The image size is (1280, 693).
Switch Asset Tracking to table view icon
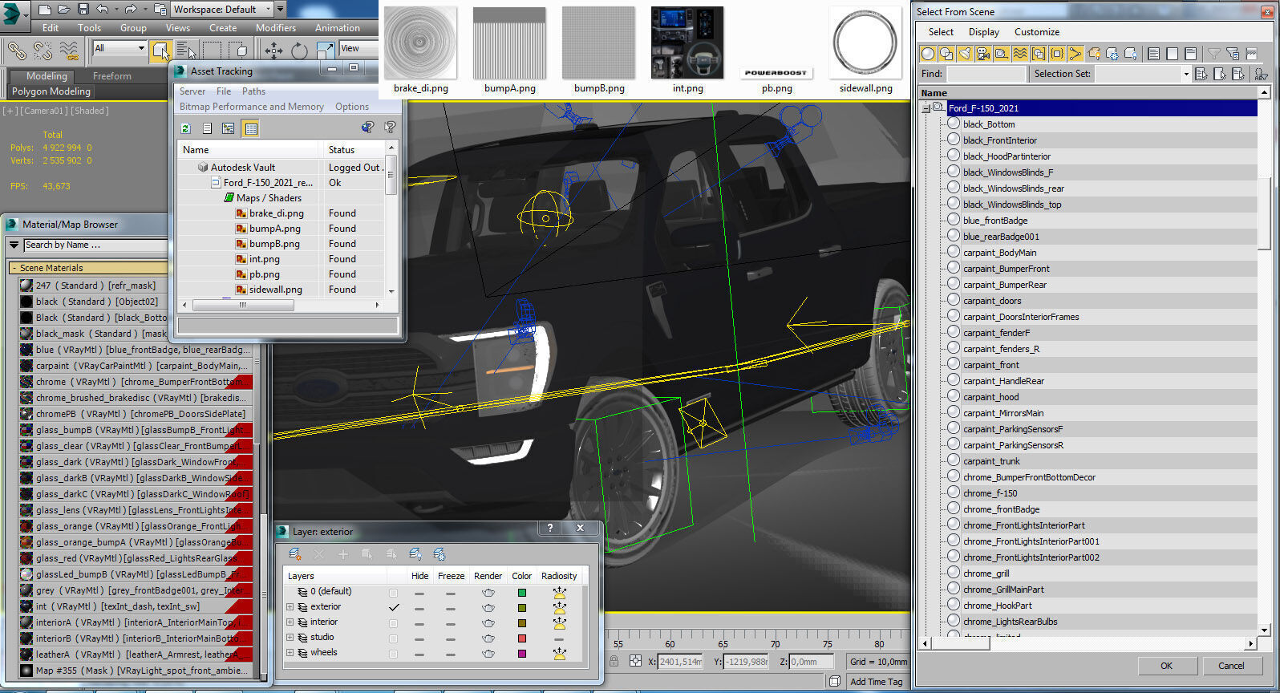(x=250, y=128)
